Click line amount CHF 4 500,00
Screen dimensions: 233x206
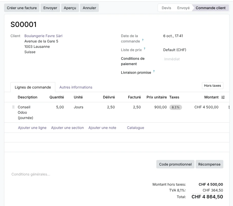point(206,107)
